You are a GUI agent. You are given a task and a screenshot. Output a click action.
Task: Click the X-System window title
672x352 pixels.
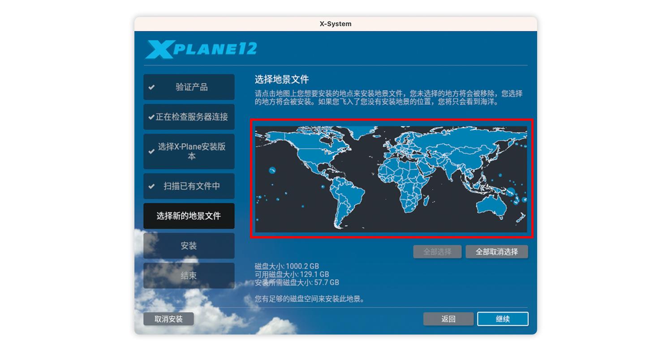336,24
